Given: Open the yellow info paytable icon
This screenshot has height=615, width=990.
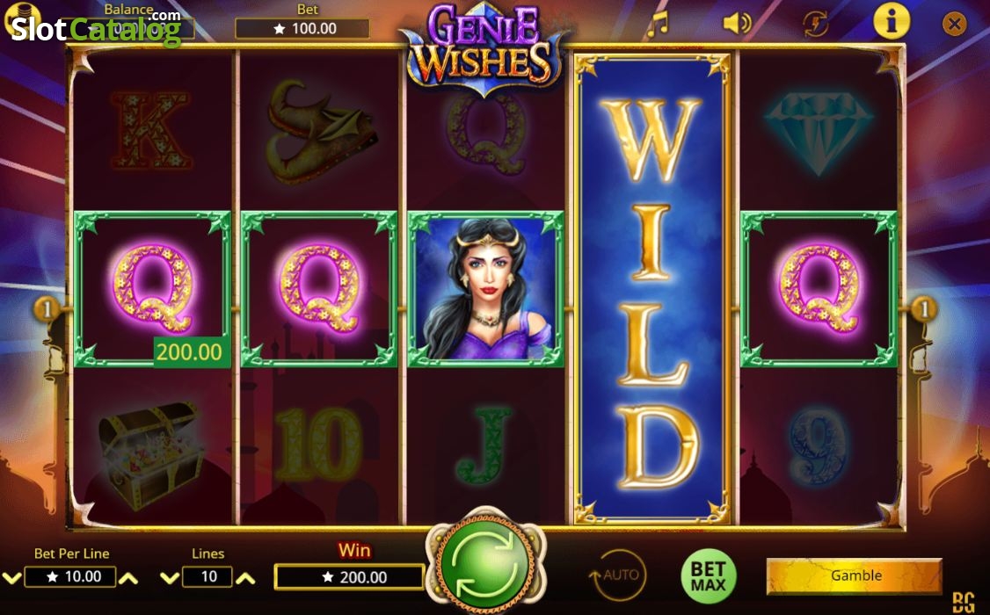Looking at the screenshot, I should (x=891, y=21).
